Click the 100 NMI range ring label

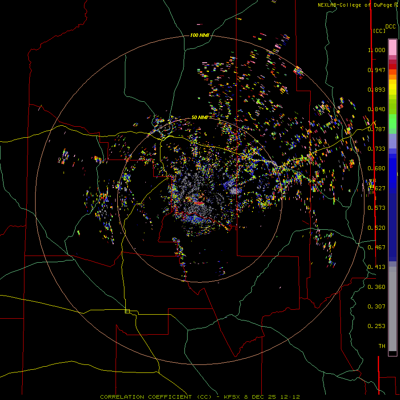pos(200,35)
